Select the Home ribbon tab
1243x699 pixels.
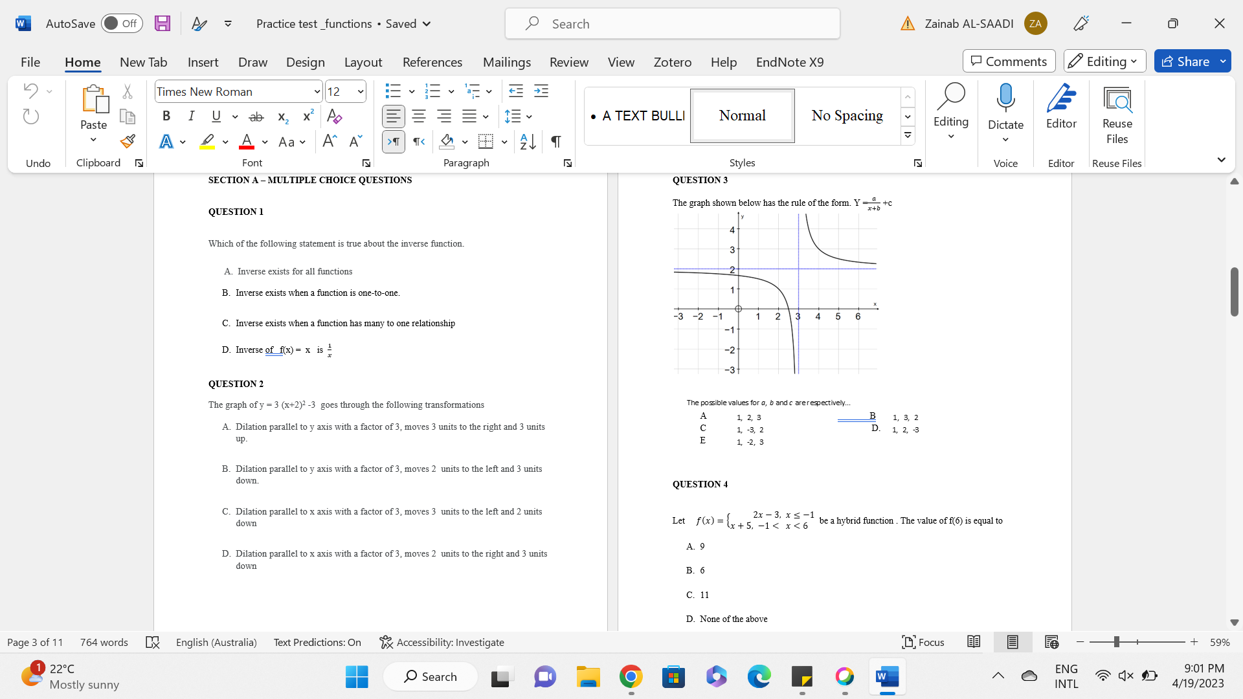pyautogui.click(x=82, y=61)
